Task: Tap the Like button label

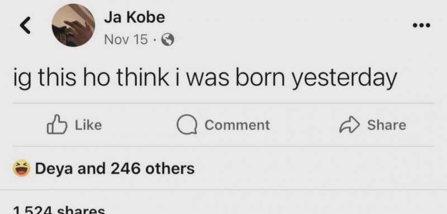Action: [x=88, y=125]
